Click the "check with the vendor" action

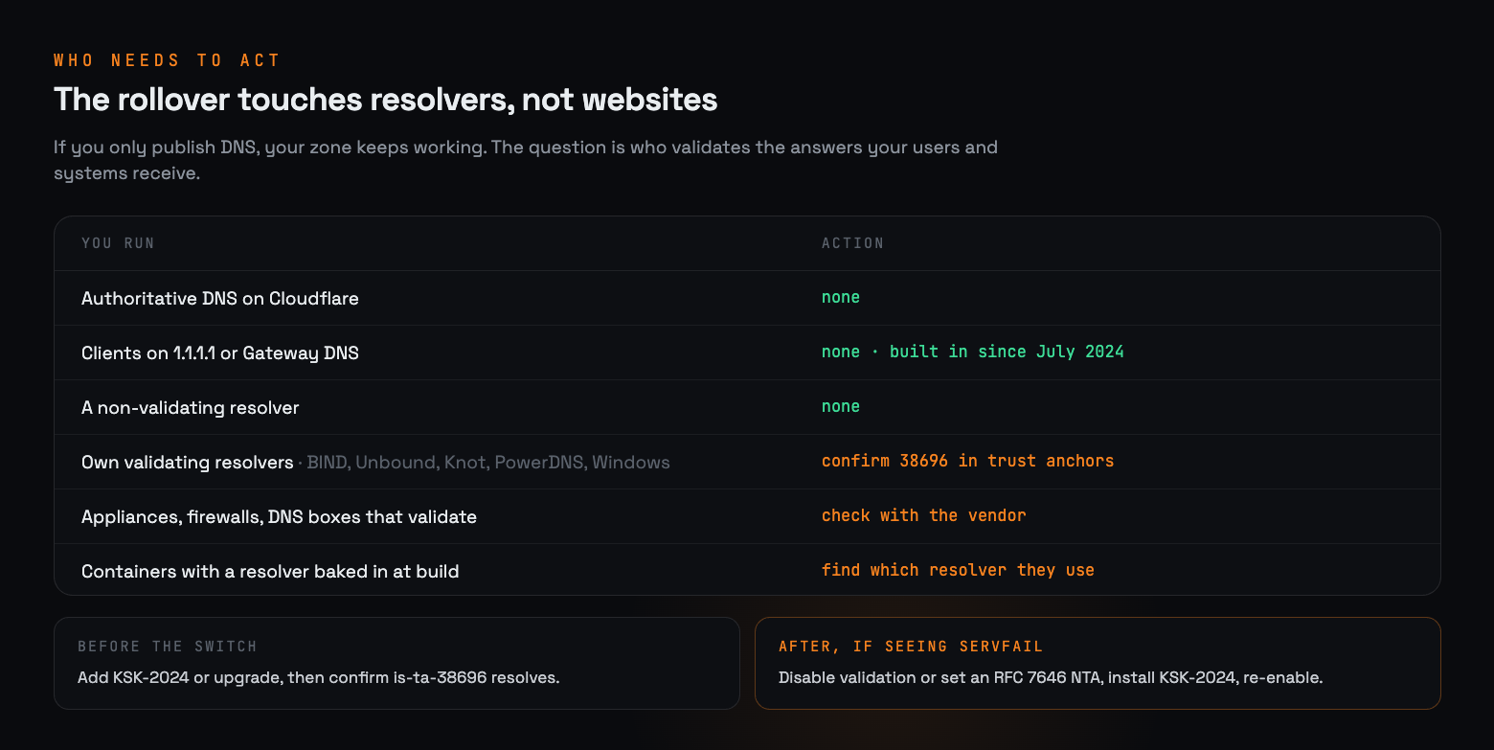click(924, 515)
